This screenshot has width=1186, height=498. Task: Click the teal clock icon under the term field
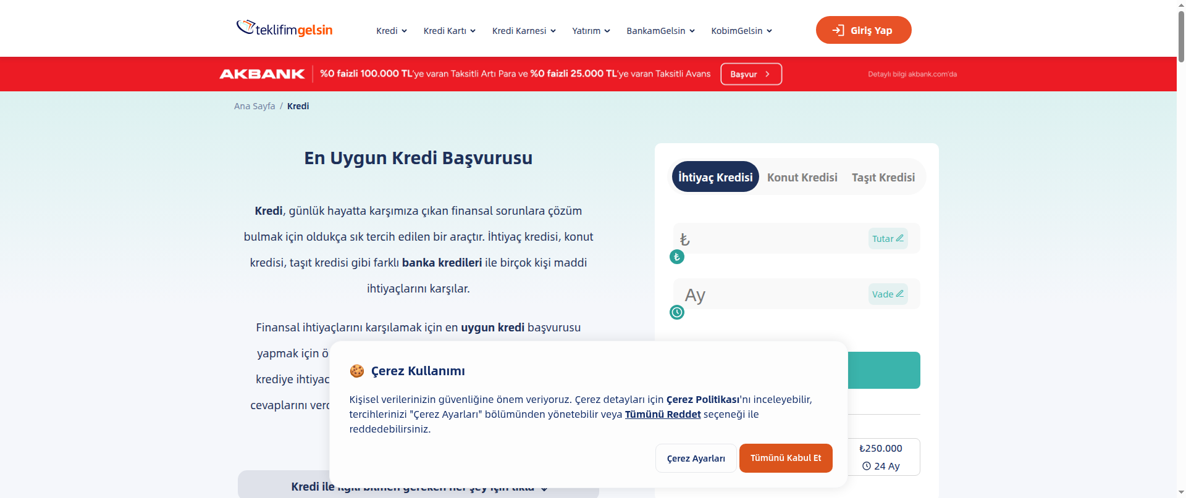point(677,312)
